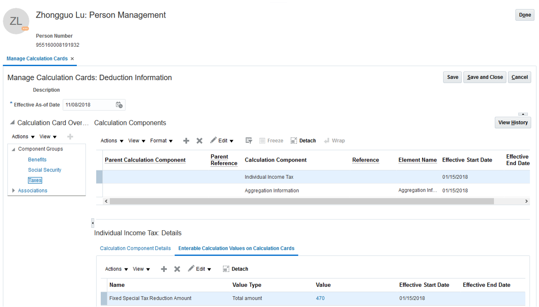Screen dimensions: 539x307
Task: Open the Effective As-of Date calendar picker
Action: (x=119, y=105)
